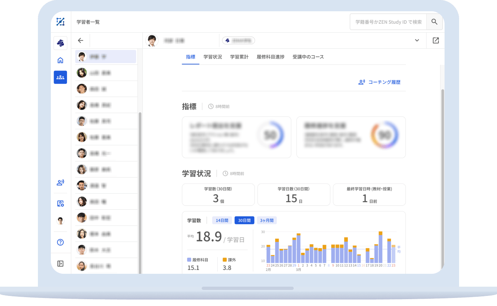Open the home icon in sidebar
The width and height of the screenshot is (497, 306).
tap(61, 60)
